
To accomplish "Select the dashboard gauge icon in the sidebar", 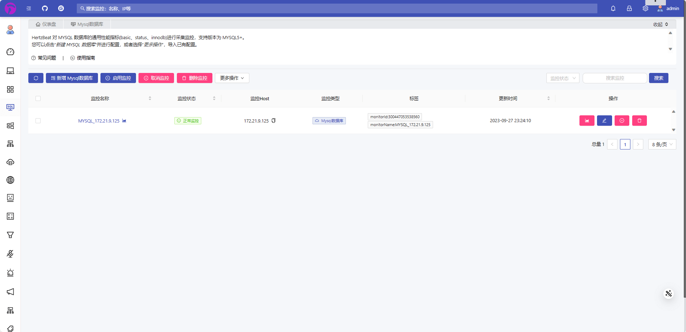I will [x=10, y=52].
